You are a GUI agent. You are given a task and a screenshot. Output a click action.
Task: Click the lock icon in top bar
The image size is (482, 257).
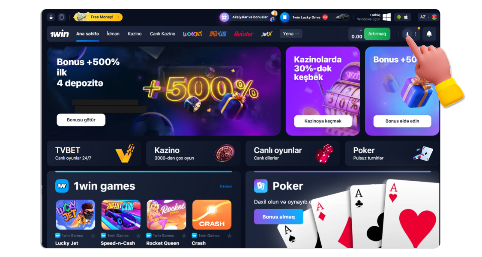click(51, 17)
